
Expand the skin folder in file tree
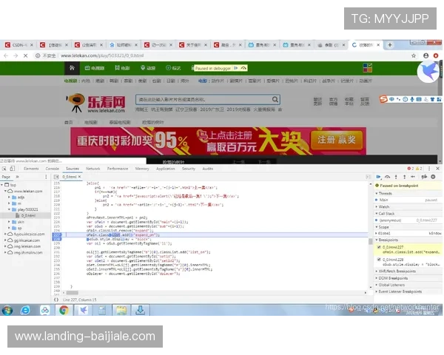[9, 222]
